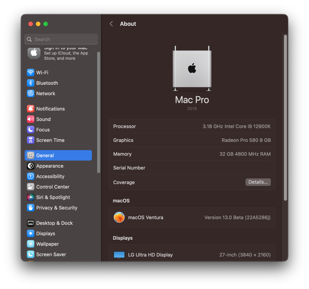
Task: Click the Appearance icon
Action: (30, 166)
